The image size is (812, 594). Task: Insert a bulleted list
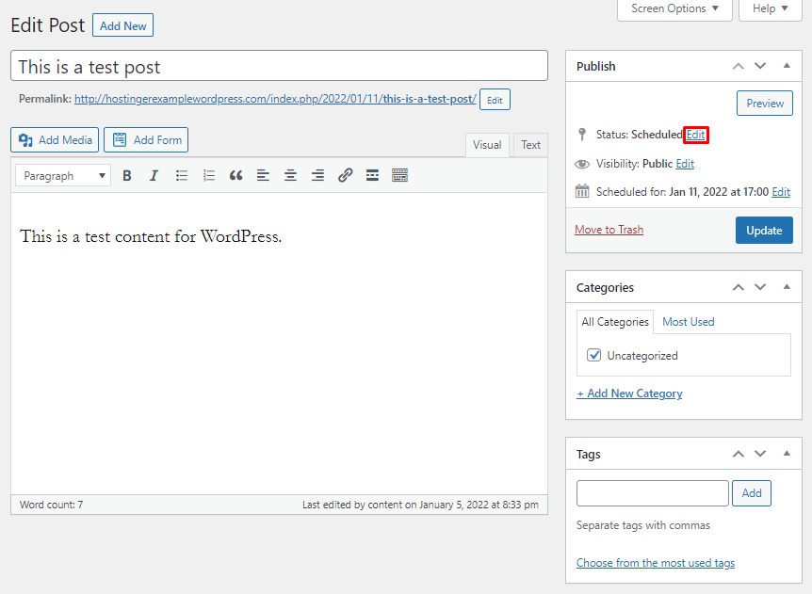[182, 175]
